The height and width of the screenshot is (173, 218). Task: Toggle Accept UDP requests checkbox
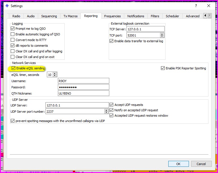[112, 105]
